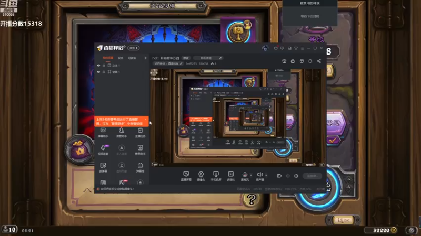Switch to the first orange scene tab
The width and height of the screenshot is (421, 236).
tap(108, 58)
